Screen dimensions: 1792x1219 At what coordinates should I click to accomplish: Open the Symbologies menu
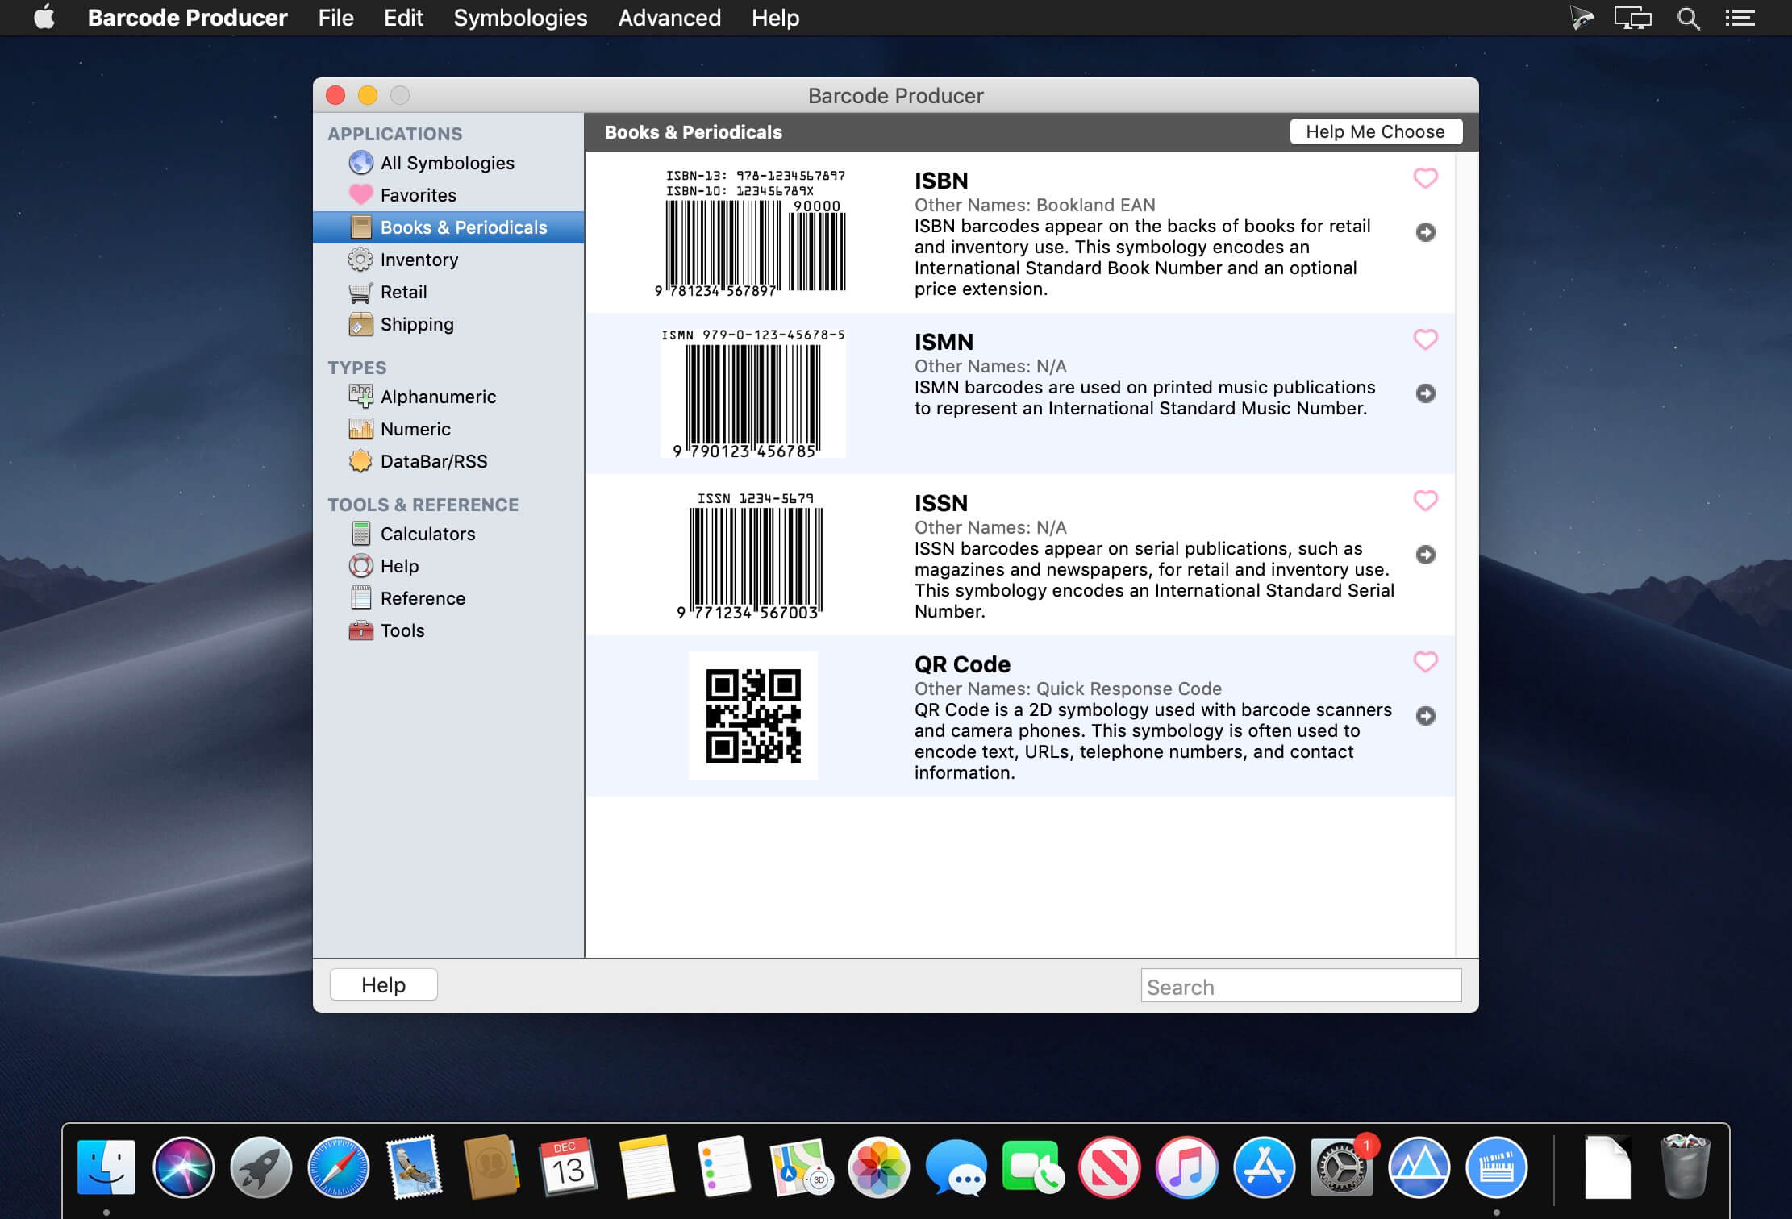pos(520,18)
